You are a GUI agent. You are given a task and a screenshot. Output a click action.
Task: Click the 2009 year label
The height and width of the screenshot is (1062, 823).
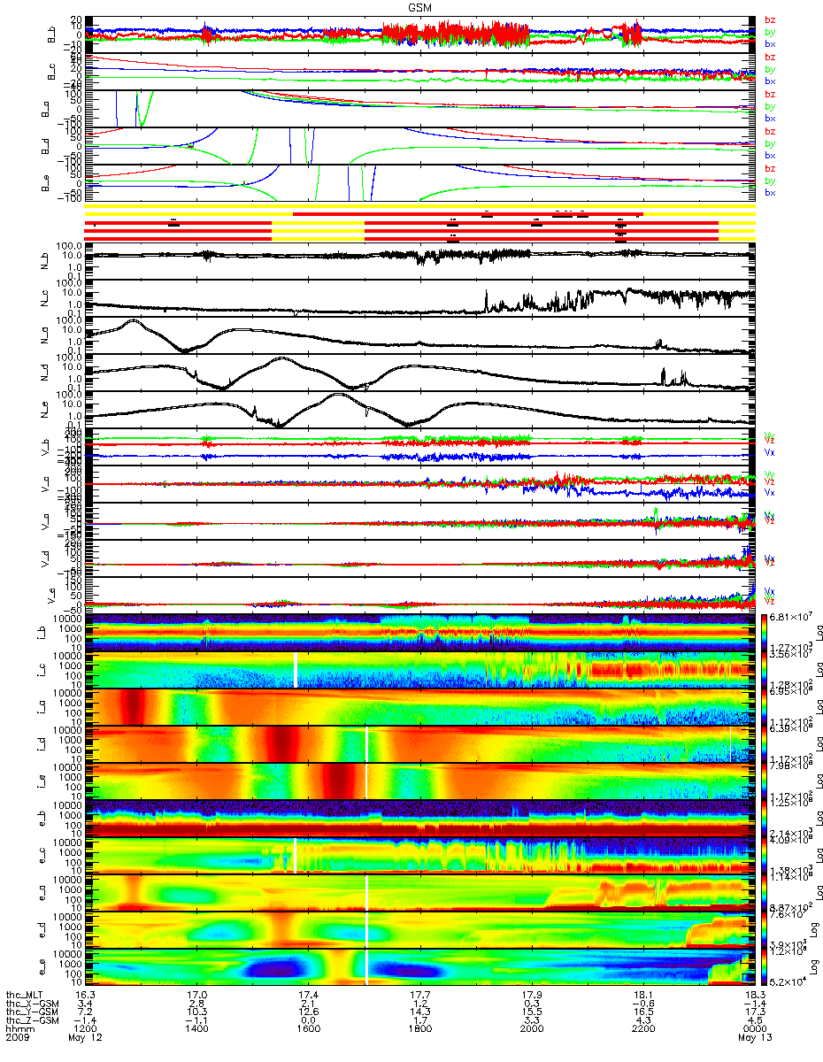(18, 1037)
